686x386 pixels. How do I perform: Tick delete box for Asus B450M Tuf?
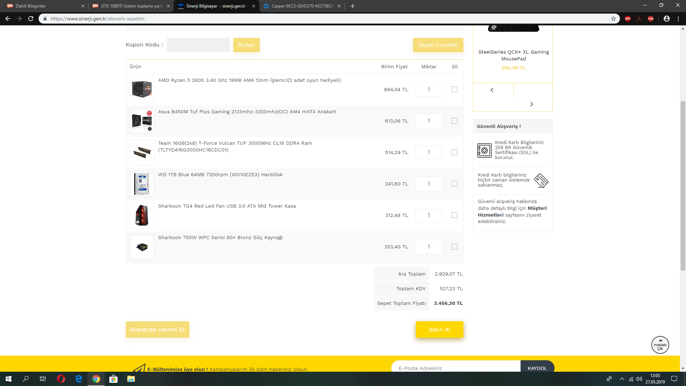(454, 121)
